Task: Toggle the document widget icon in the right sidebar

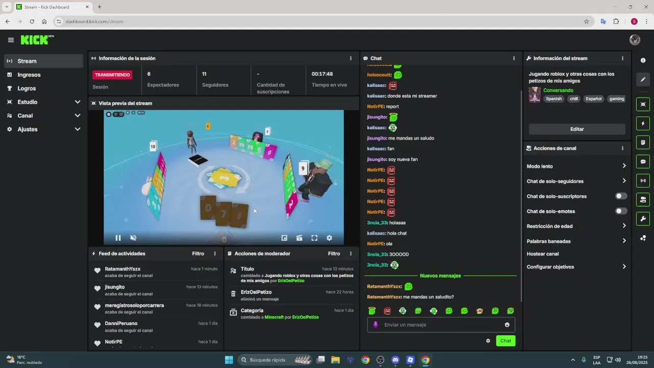Action: (x=643, y=143)
